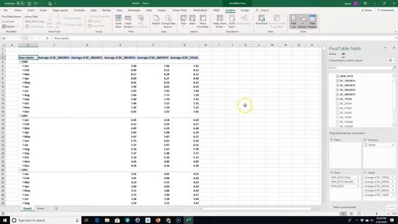Image resolution: width=398 pixels, height=224 pixels.
Task: Uncheck the BC_1YEAR field checkbox
Action: tap(337, 99)
